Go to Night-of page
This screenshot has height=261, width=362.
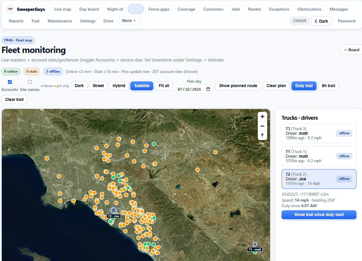pyautogui.click(x=115, y=9)
